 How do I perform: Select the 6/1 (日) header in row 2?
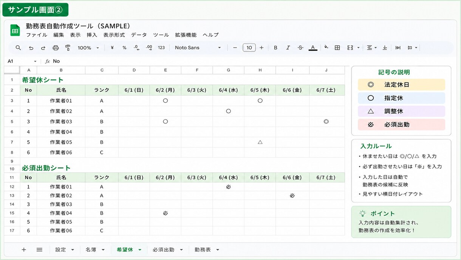coord(134,90)
